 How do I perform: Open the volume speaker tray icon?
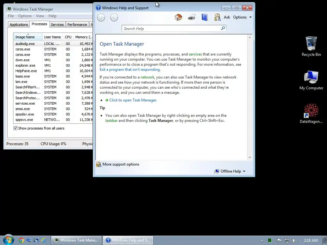pos(294,241)
